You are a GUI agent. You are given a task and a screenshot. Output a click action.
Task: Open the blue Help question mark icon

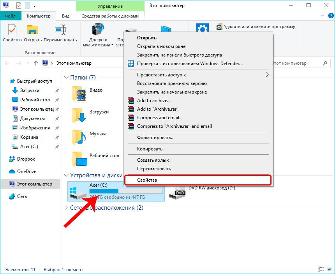click(330, 16)
